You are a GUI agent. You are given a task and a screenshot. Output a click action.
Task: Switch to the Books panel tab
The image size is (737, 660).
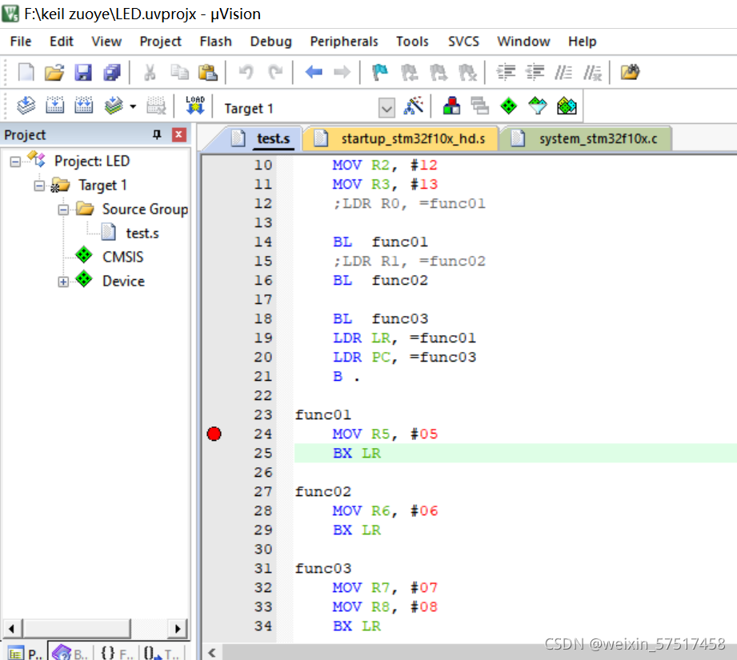pyautogui.click(x=70, y=653)
